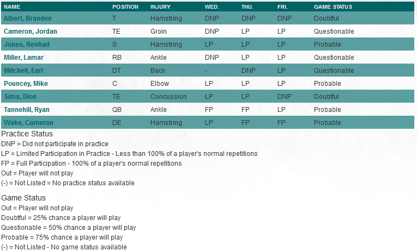Click the NAME column header
This screenshot has width=417, height=251.
[12, 7]
